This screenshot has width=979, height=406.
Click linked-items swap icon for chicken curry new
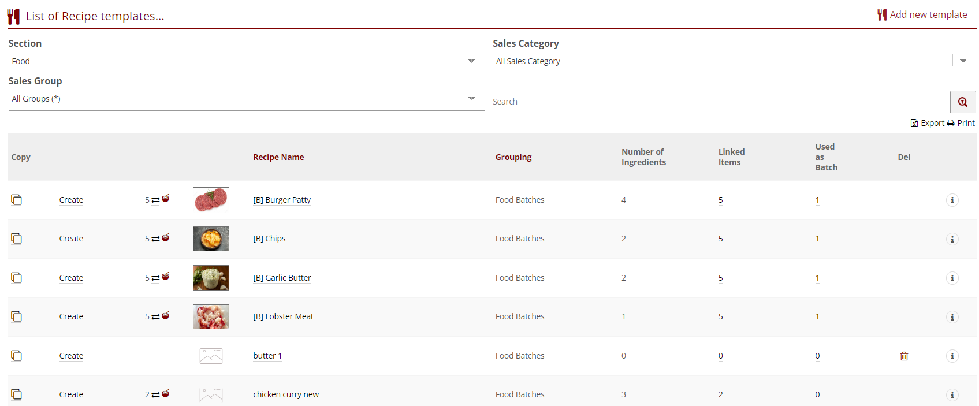pos(156,394)
